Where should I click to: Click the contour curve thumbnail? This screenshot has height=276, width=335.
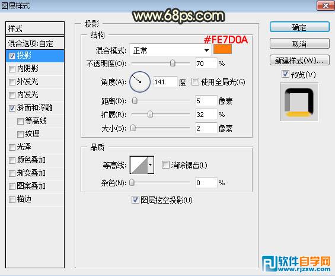coord(139,165)
